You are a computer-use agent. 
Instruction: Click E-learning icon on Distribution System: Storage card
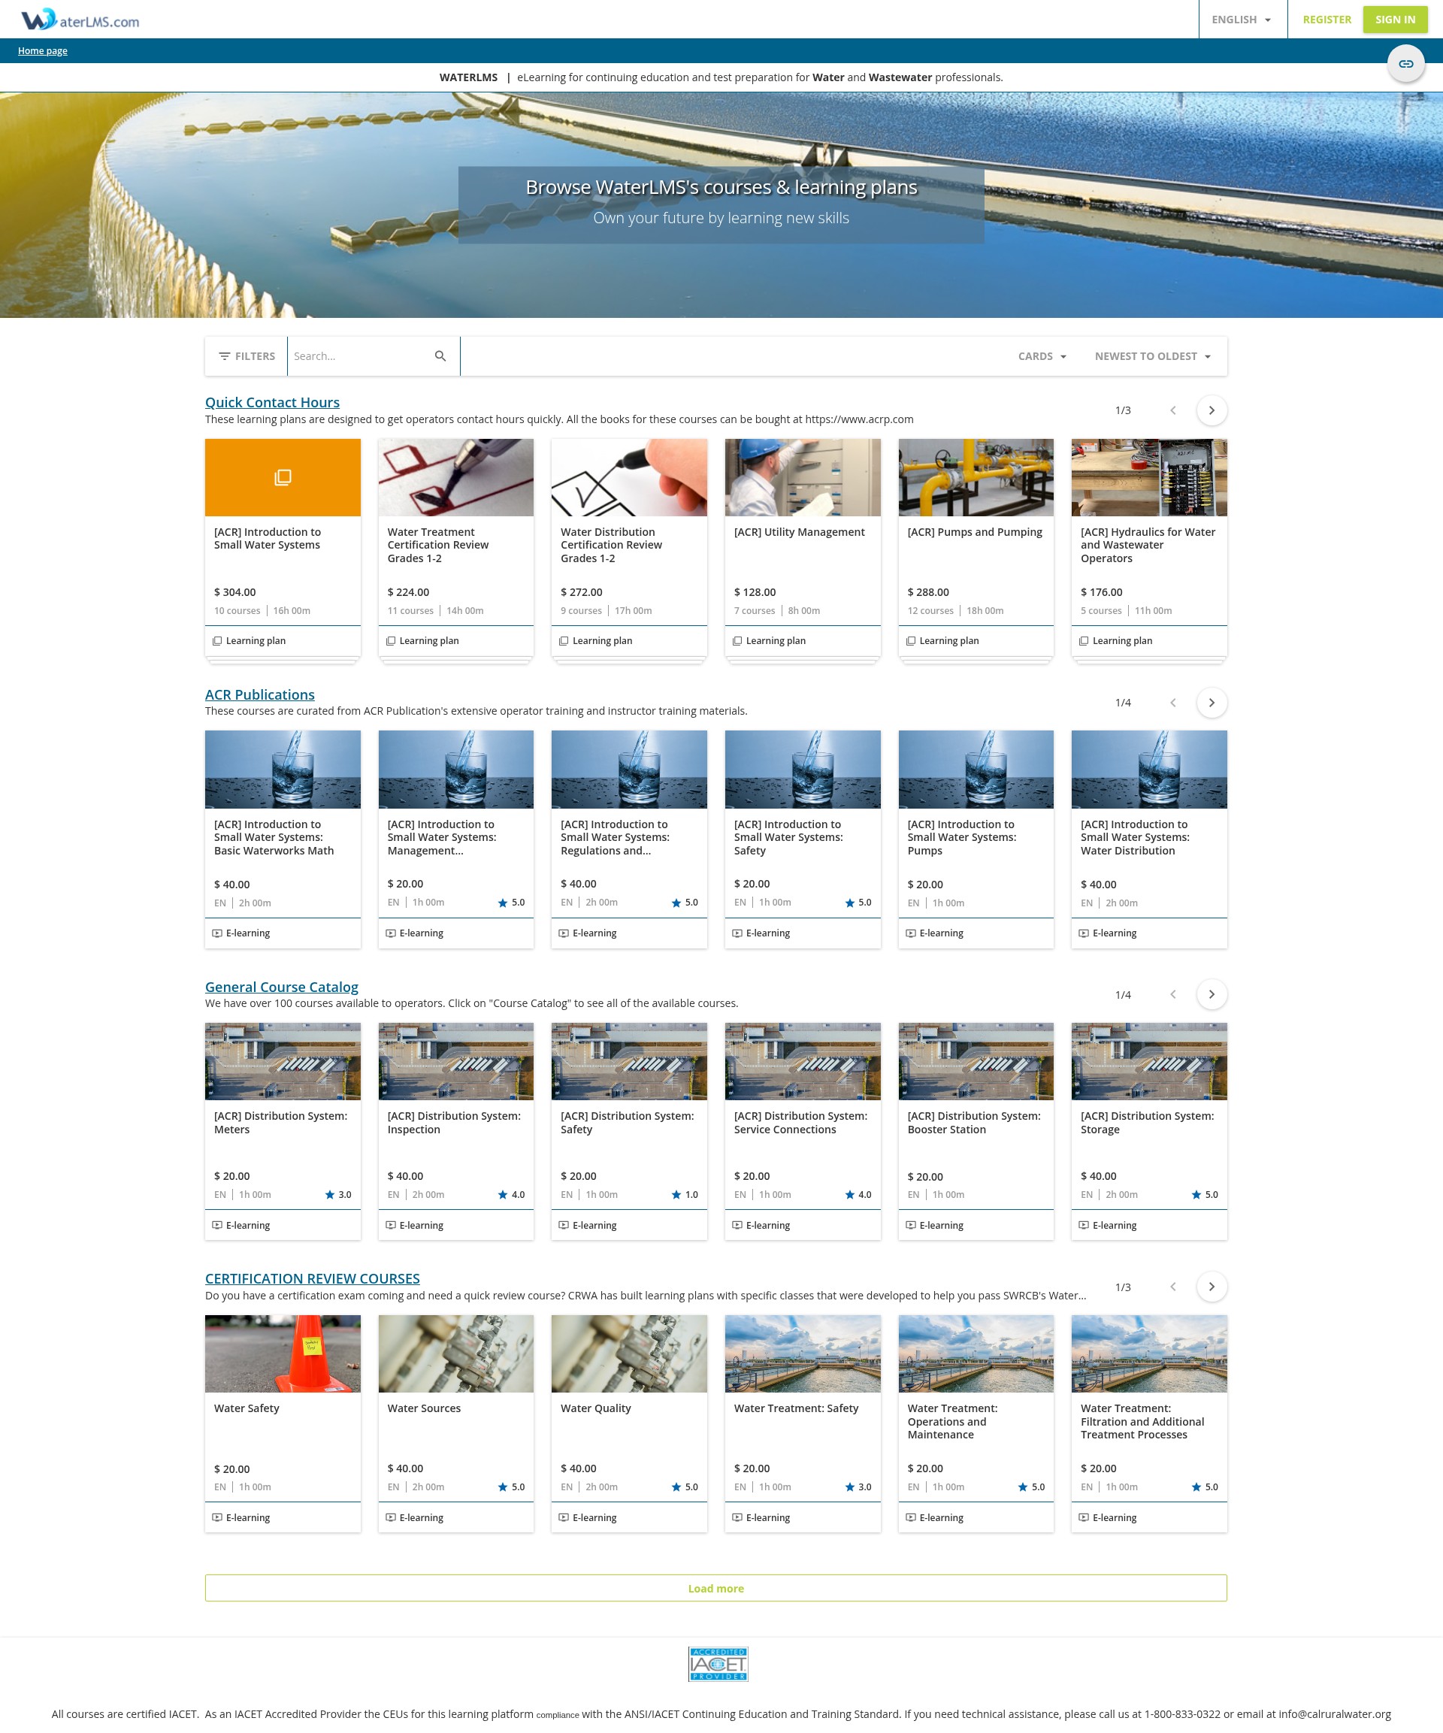click(x=1084, y=1225)
